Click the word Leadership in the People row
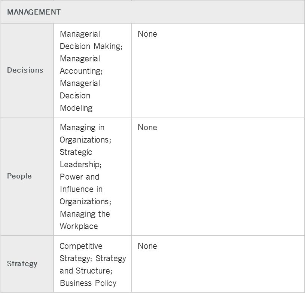305x293 pixels. point(80,164)
